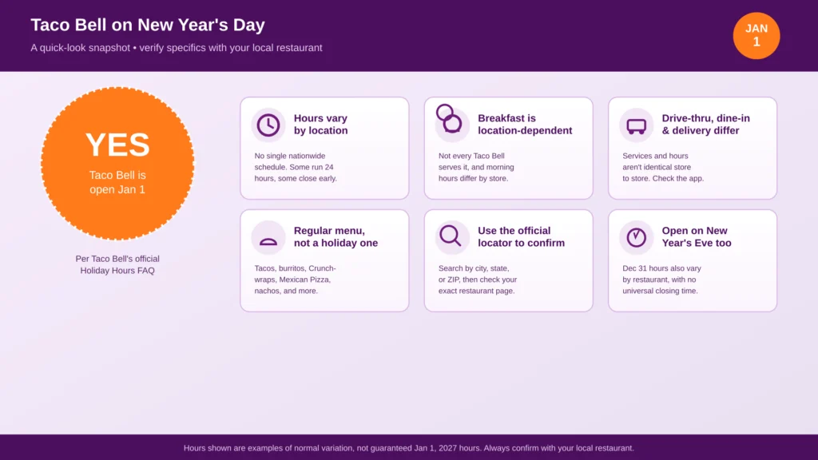The height and width of the screenshot is (460, 818).
Task: Click 'Per Taco Bell's official Holiday Hours FAQ' caption
Action: pos(117,264)
